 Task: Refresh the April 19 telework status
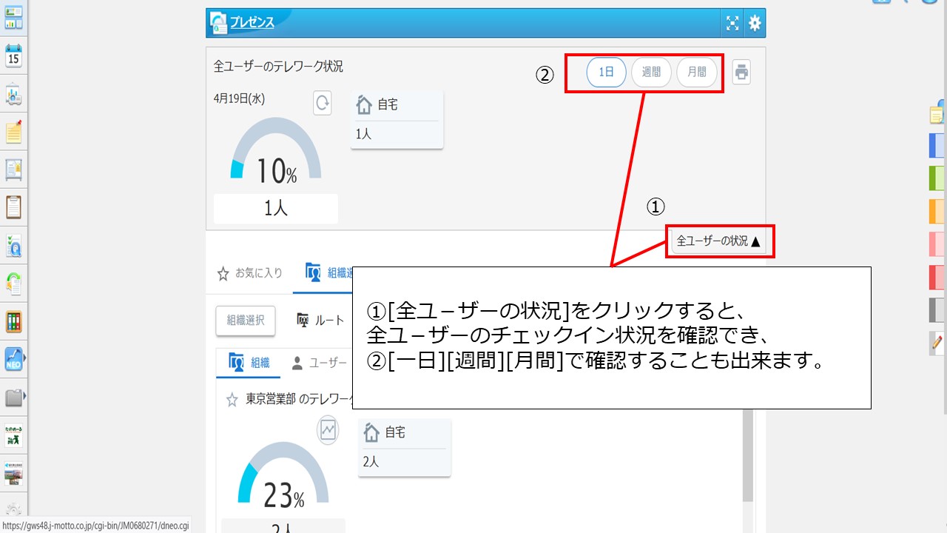click(323, 102)
